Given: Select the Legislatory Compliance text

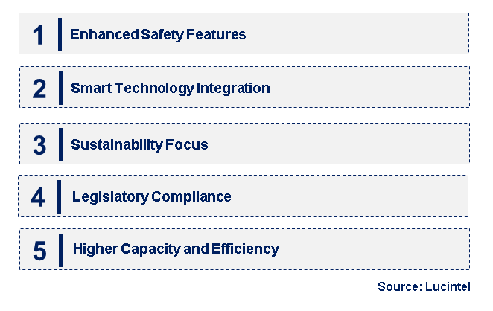Looking at the screenshot, I should tap(151, 197).
